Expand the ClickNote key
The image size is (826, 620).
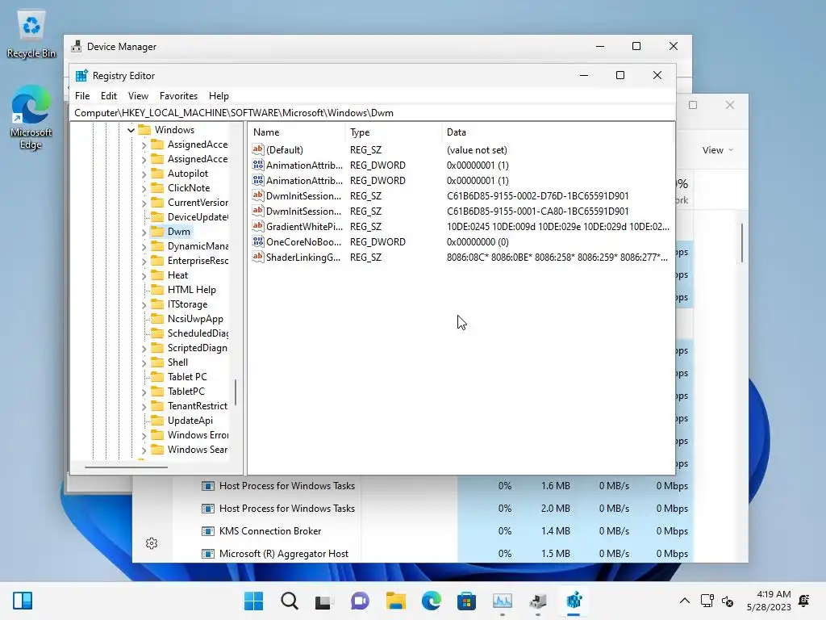(x=144, y=188)
